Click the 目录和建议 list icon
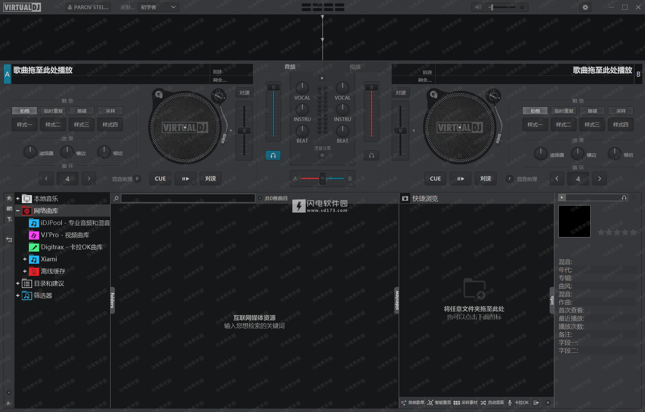This screenshot has width=645, height=412. click(x=27, y=284)
